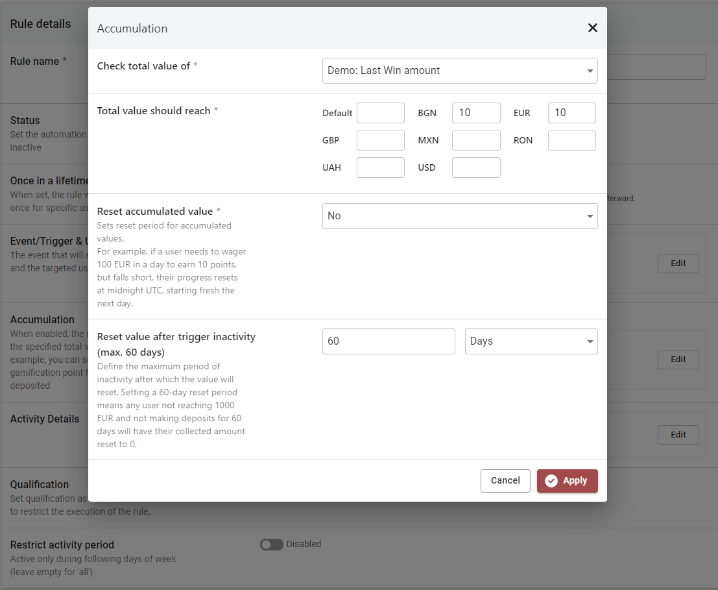Click the MXN amount input box
Viewport: 718px width, 590px height.
click(475, 140)
